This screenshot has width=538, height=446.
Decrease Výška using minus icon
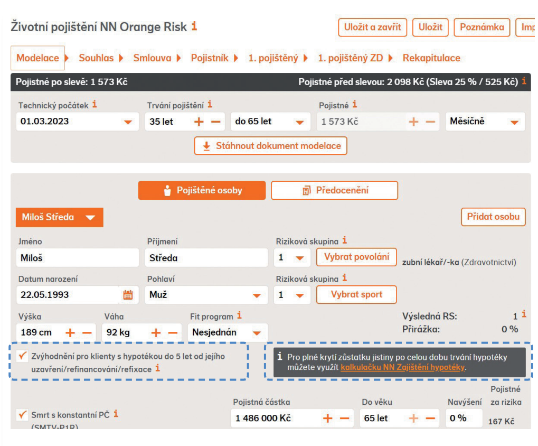(87, 333)
